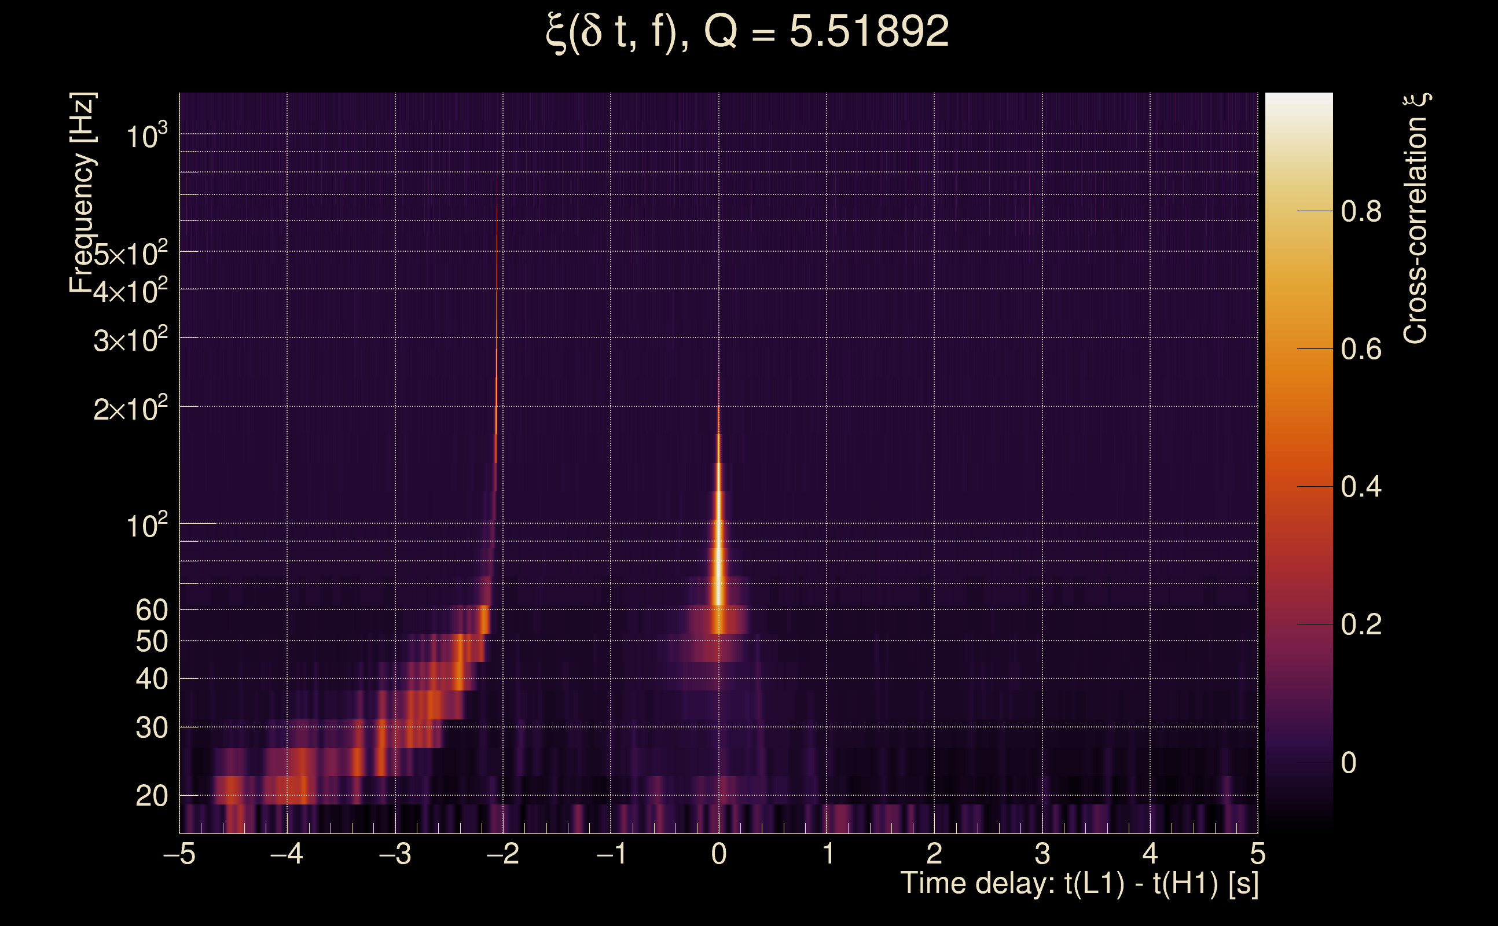This screenshot has width=1498, height=926.
Task: Click the y-axis tick label 20
Action: point(151,796)
